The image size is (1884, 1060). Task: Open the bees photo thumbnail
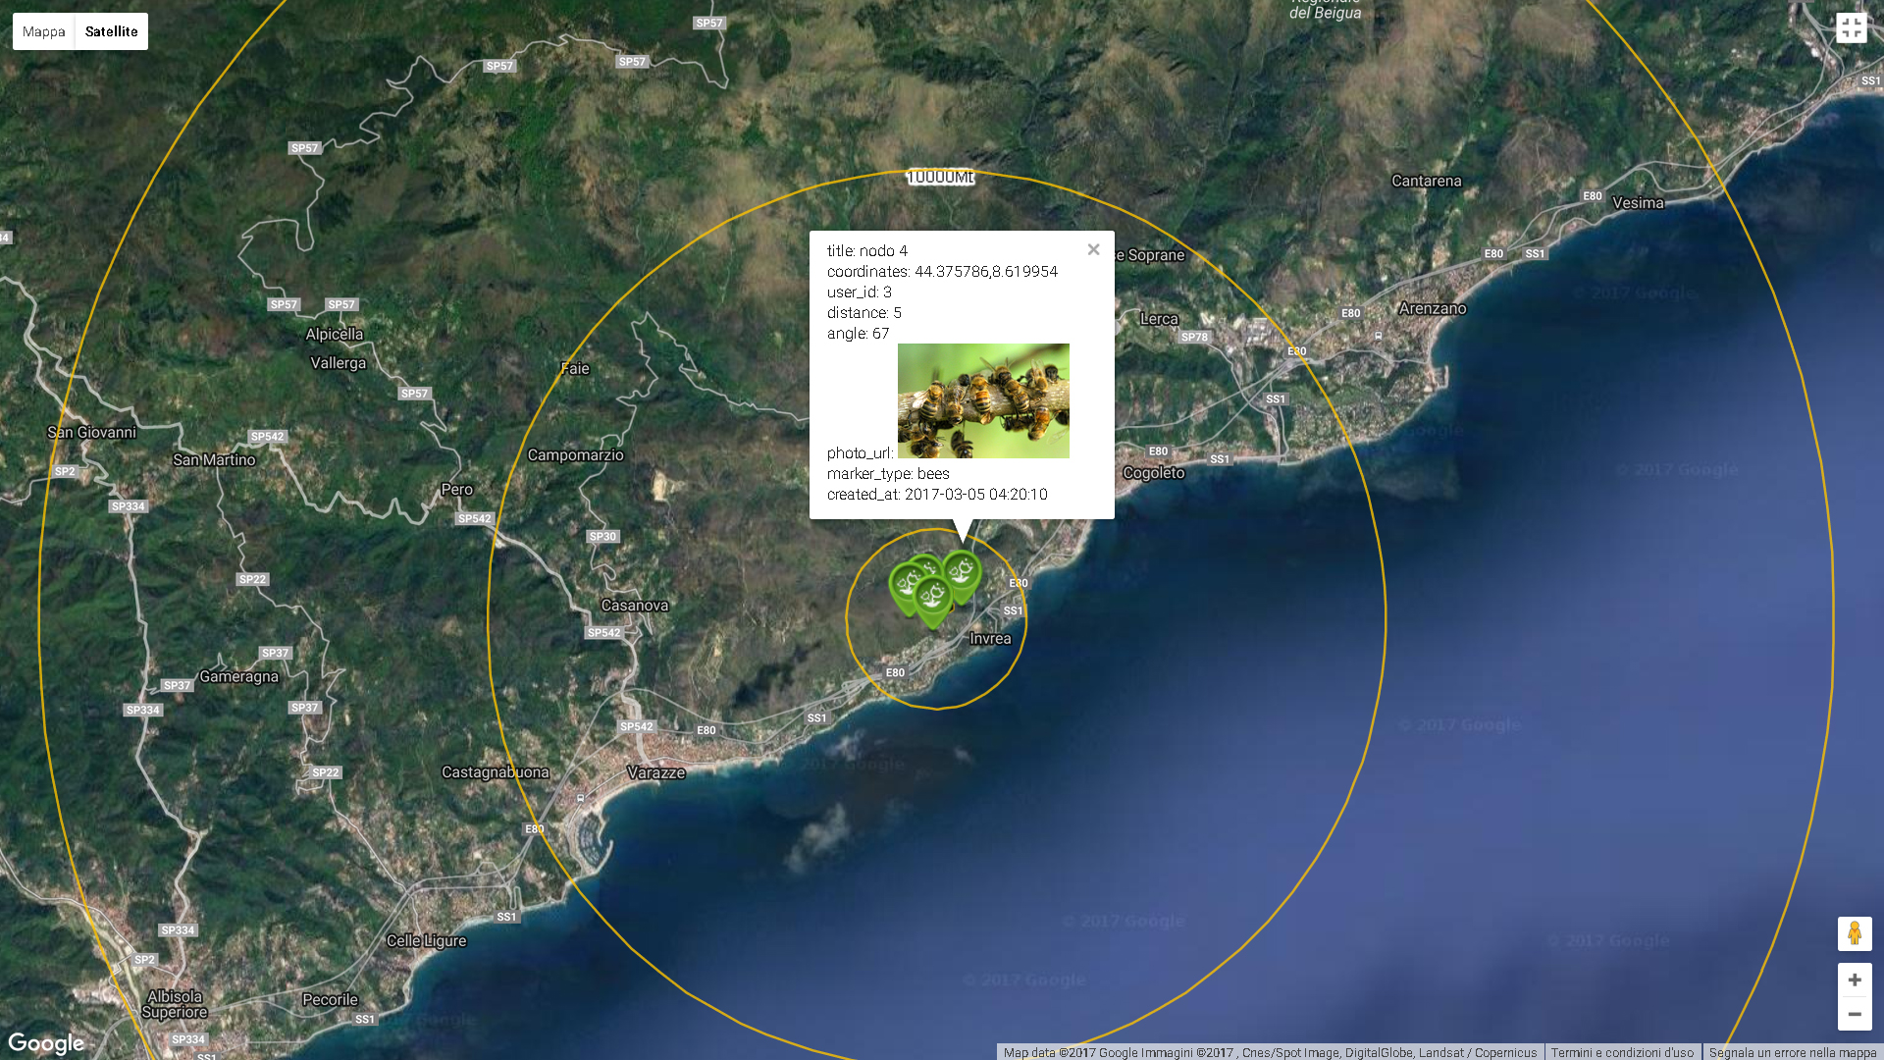click(983, 400)
